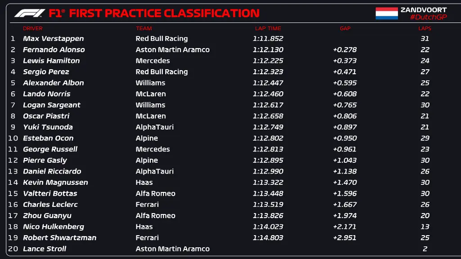Viewport: 461px width, 259px height.
Task: Click George Russell's lap count 23
Action: 425,149
